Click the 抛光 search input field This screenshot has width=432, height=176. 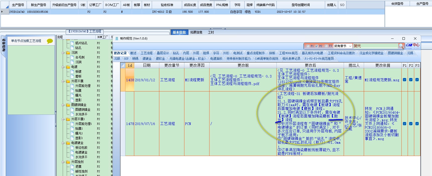[x=376, y=46]
